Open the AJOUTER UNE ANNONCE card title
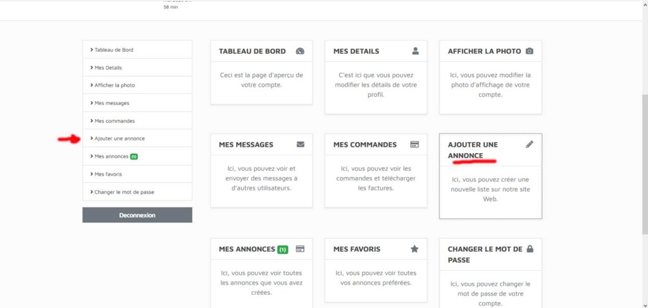The height and width of the screenshot is (308, 648). pos(473,150)
